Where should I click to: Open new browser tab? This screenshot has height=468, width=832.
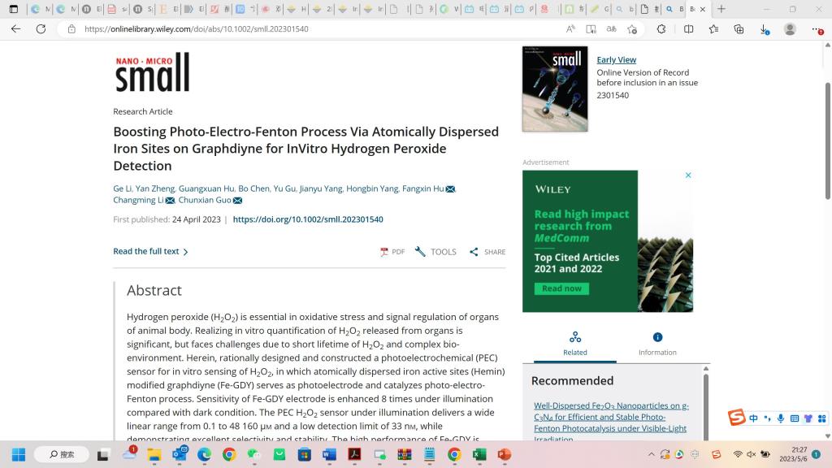point(721,9)
